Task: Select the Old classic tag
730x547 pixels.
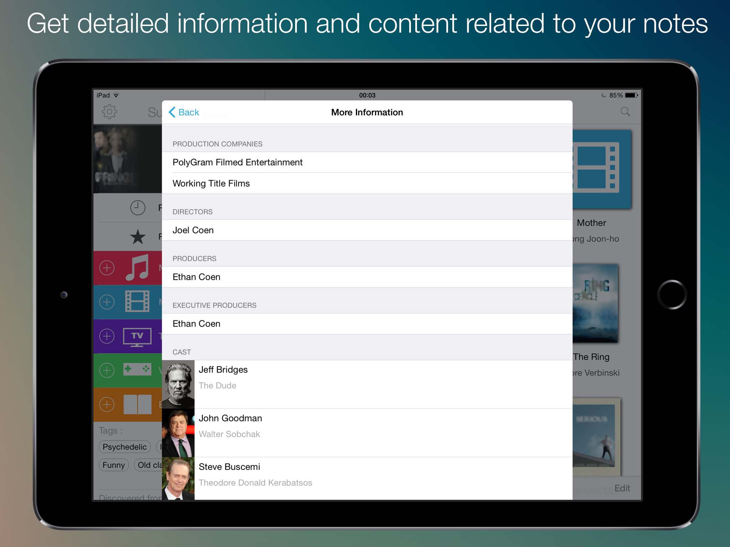Action: [148, 465]
